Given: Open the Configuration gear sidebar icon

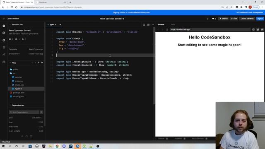Looking at the screenshot, I should click(4, 40).
